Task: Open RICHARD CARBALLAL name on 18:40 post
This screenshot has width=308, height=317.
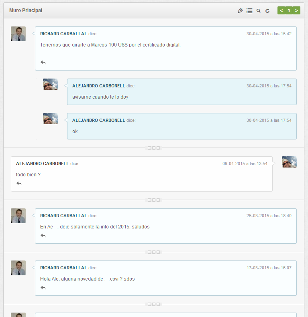Action: [63, 216]
